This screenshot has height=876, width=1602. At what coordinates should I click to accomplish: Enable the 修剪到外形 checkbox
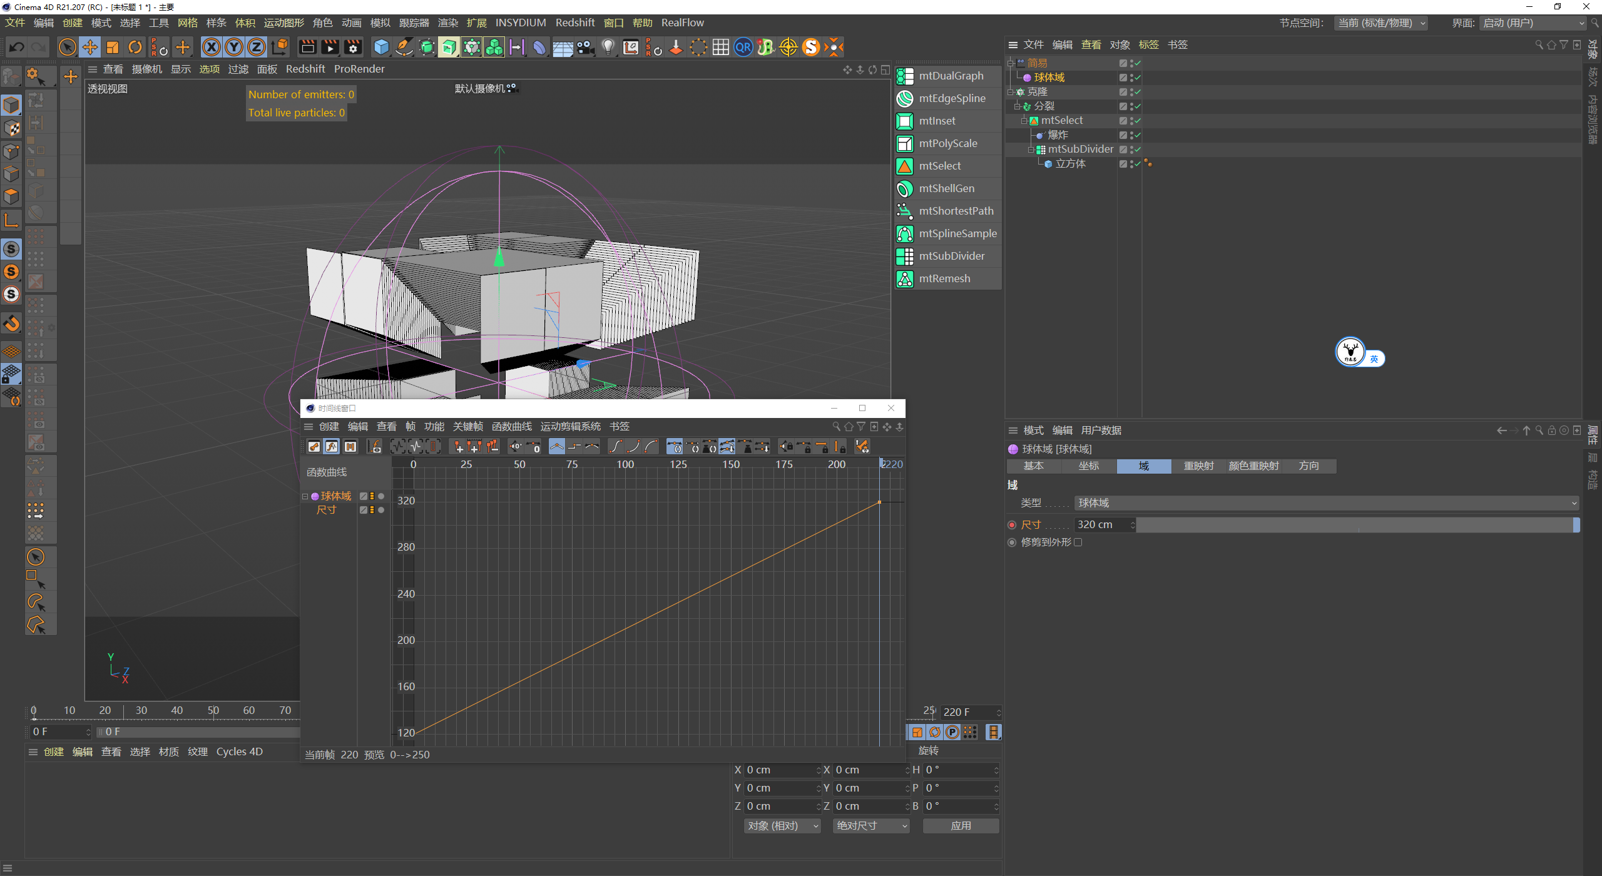point(1078,542)
